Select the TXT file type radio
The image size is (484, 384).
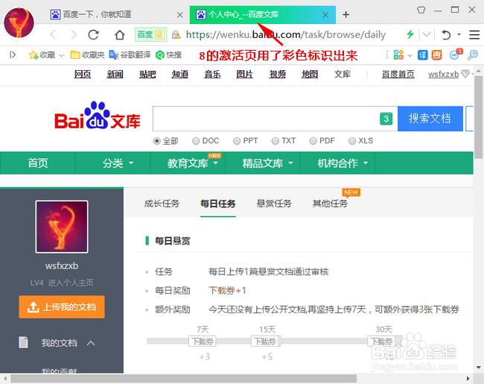275,141
